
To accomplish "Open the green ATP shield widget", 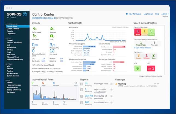I will point(137,68).
